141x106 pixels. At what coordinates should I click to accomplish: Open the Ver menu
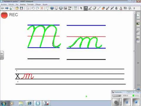click(x=17, y=4)
